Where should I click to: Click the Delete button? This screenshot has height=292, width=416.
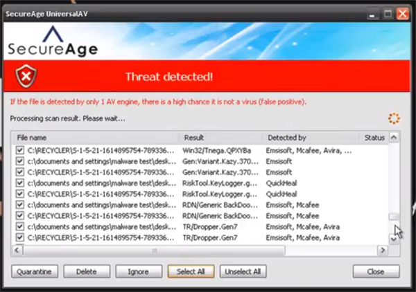[x=87, y=272]
